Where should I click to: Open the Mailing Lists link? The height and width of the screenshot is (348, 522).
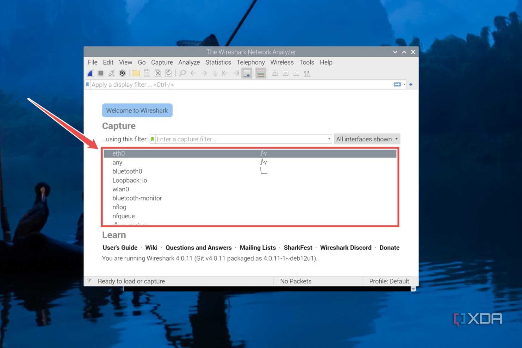pyautogui.click(x=258, y=248)
